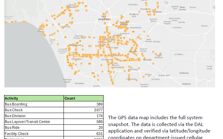Click the Bus Boarding count 389
Viewport: 223px width, 139px height.
pyautogui.click(x=99, y=104)
